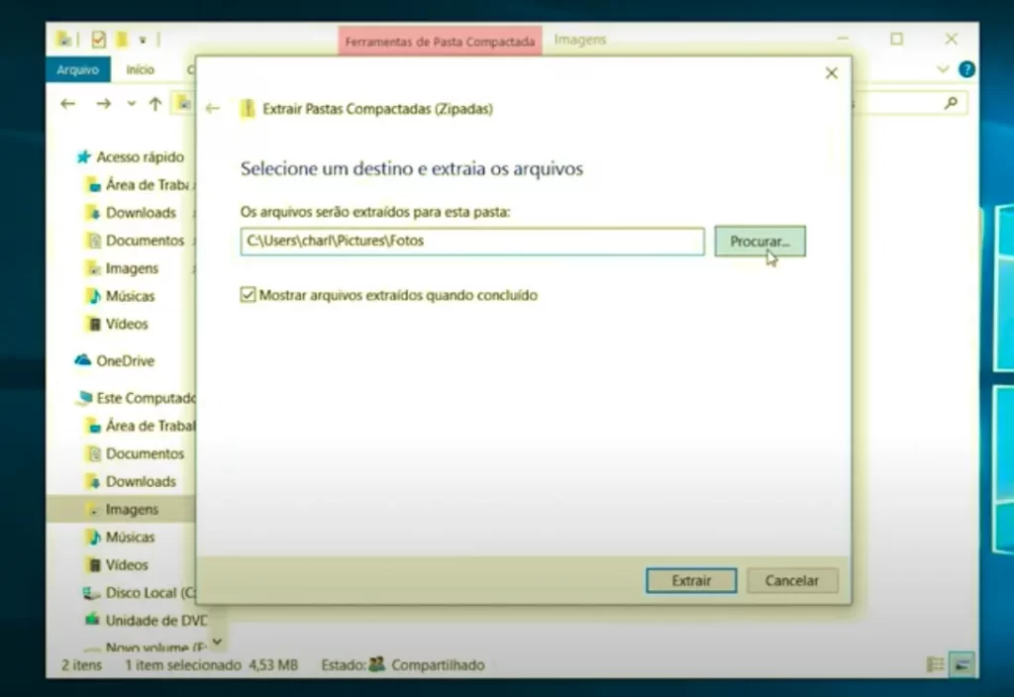Click the properties checkmark quick access icon
The height and width of the screenshot is (697, 1014).
[98, 40]
